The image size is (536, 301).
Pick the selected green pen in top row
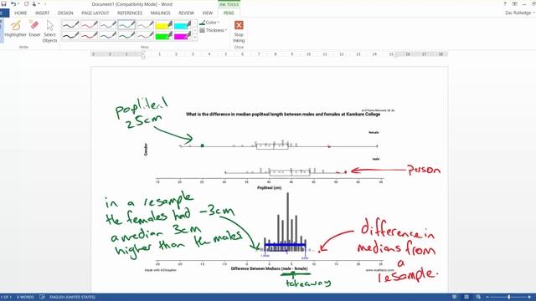click(126, 24)
